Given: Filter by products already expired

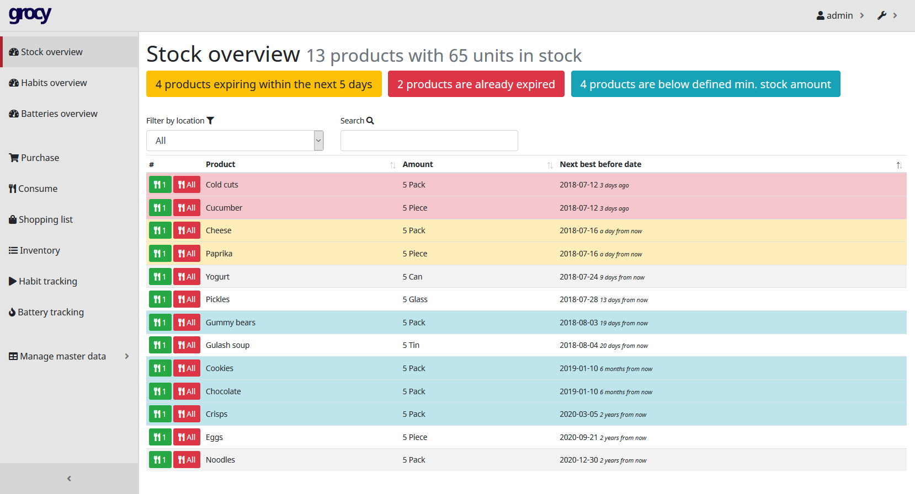Looking at the screenshot, I should point(476,84).
